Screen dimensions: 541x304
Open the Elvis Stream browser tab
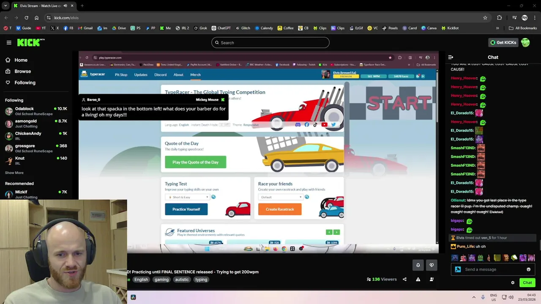tap(43, 6)
